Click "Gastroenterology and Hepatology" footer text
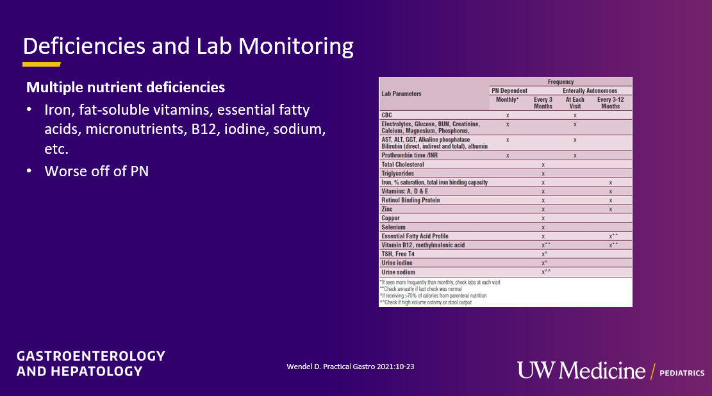712x396 pixels. tap(90, 363)
